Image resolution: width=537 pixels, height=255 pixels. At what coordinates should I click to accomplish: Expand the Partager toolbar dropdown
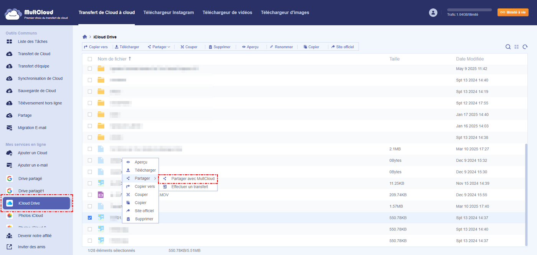(x=159, y=47)
